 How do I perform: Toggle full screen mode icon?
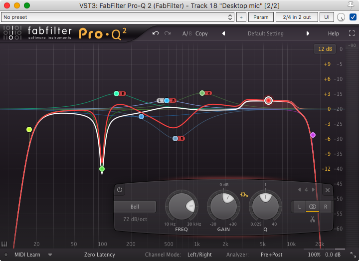tap(349, 34)
